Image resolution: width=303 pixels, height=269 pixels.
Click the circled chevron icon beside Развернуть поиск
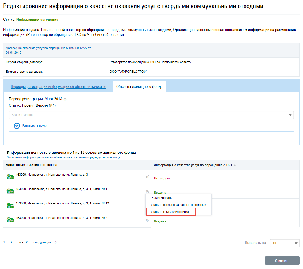pos(17,126)
